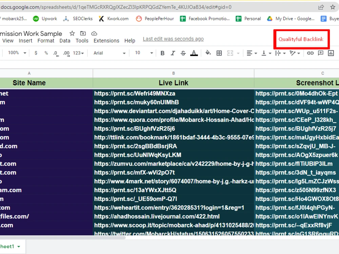Click the ttlink.com bookmark link cell

tap(173, 137)
